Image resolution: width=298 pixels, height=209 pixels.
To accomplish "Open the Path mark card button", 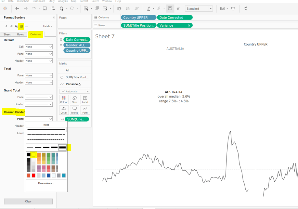I will click(x=85, y=110).
